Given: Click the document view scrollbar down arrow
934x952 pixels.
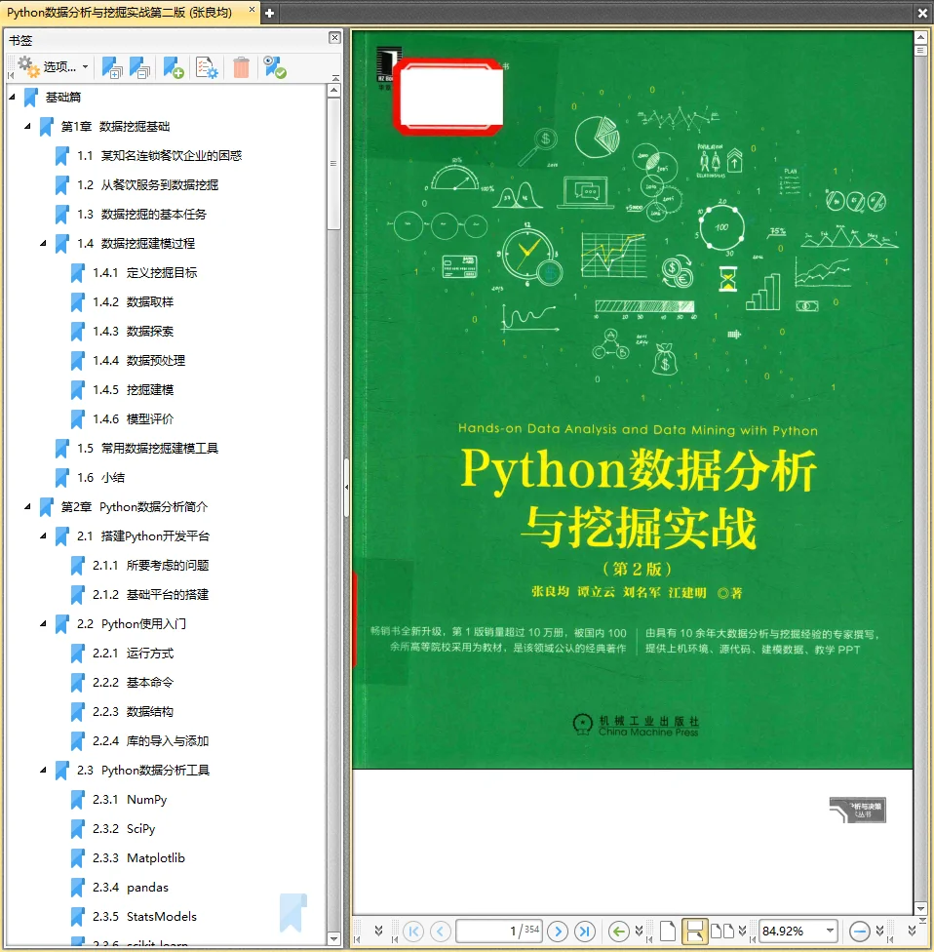Looking at the screenshot, I should [x=920, y=909].
